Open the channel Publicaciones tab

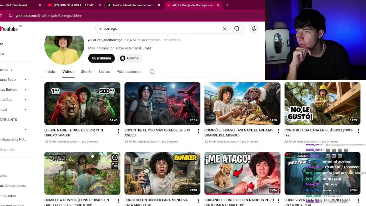(129, 72)
